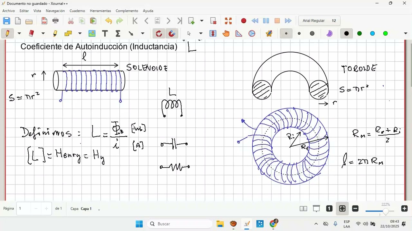The image size is (412, 231).
Task: Click the star pencil floating toolbox icon
Action: click(x=269, y=33)
